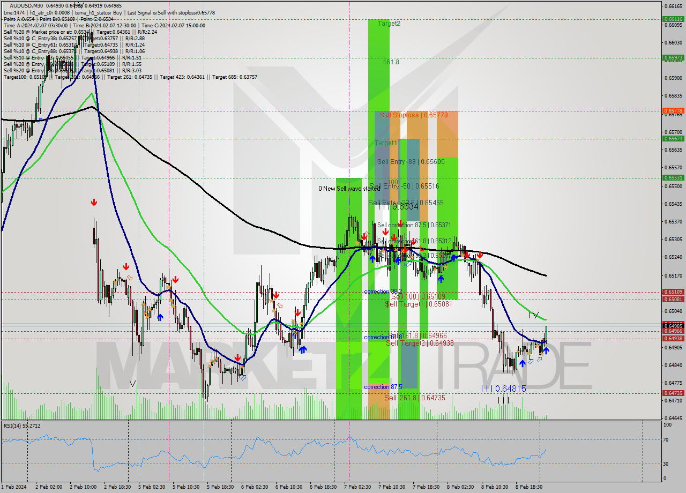Viewport: 686px width, 493px height.
Task: Click the RSI scale level 30
Action: [x=667, y=464]
